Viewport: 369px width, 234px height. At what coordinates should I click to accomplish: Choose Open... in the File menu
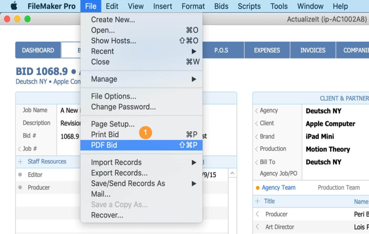coord(141,30)
